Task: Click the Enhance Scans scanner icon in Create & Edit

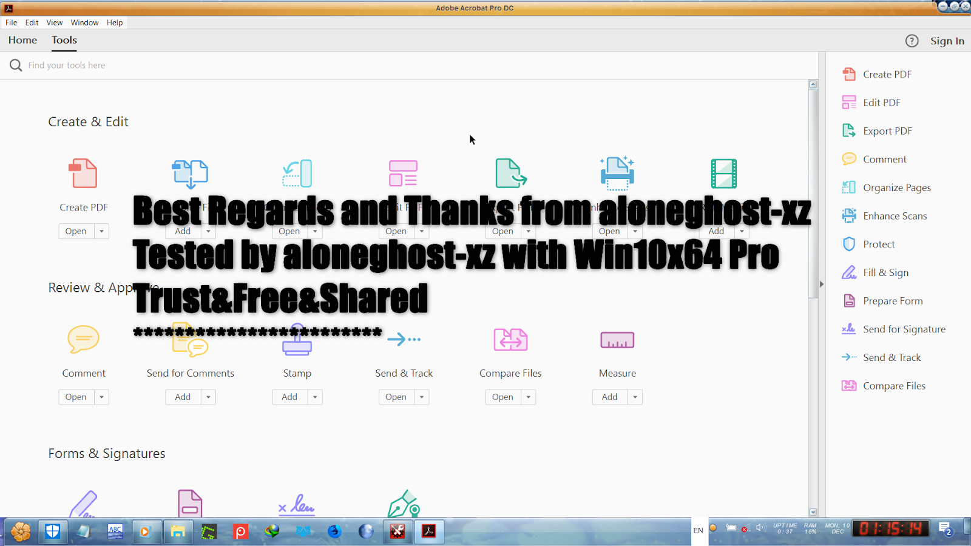Action: tap(617, 174)
